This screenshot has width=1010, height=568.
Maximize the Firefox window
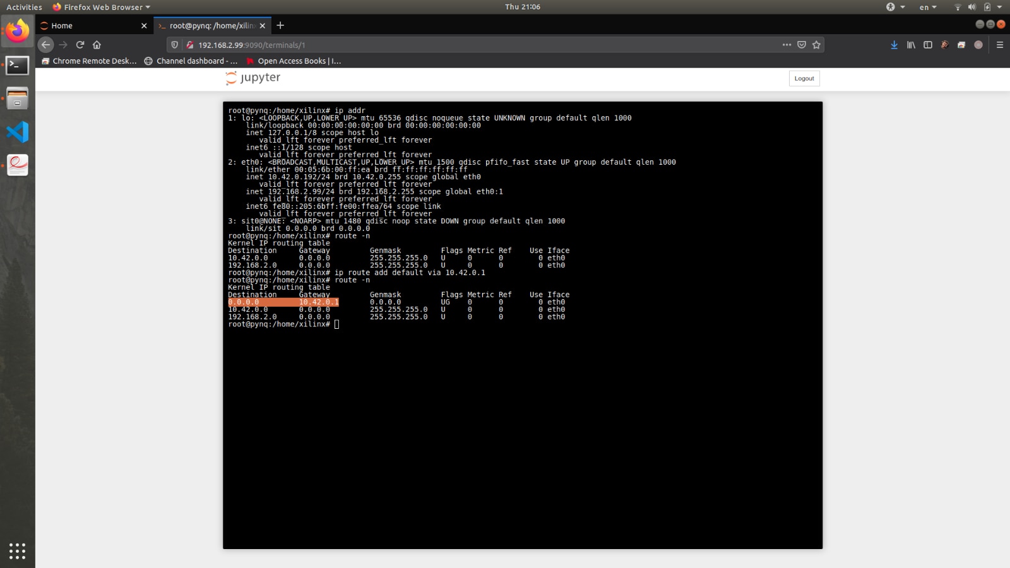[x=990, y=24]
